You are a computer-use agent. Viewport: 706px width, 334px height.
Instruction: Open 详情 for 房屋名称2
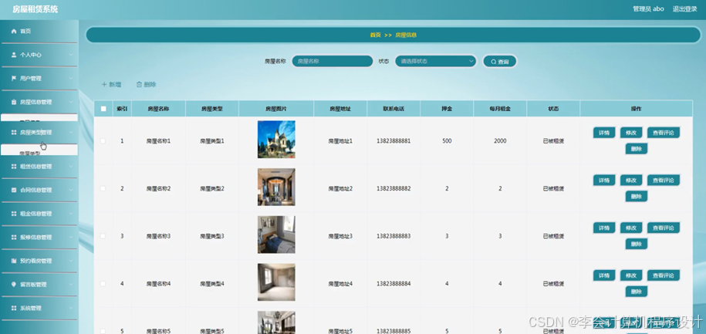pyautogui.click(x=604, y=180)
